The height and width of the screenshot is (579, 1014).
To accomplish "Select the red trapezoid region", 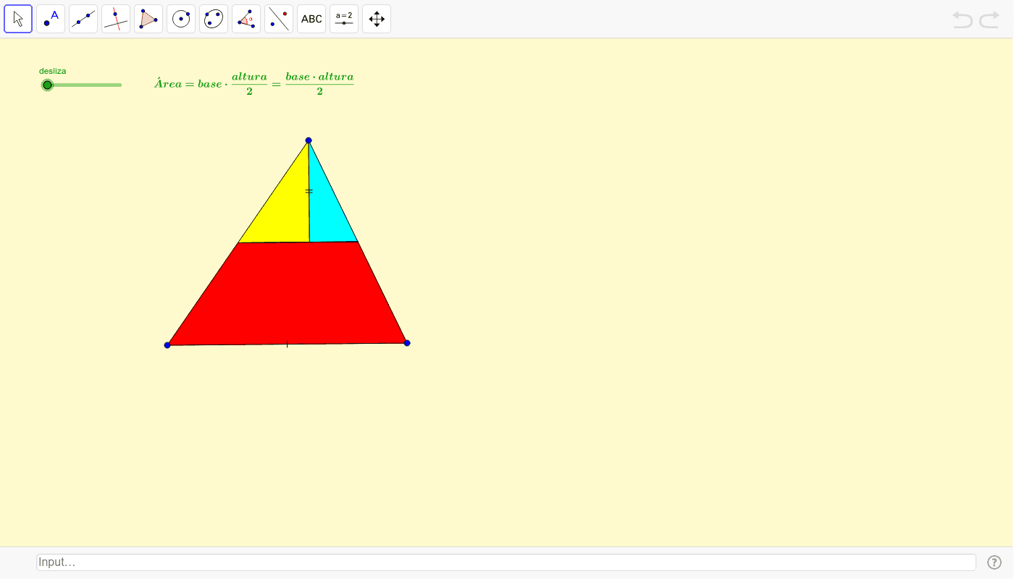I will click(287, 293).
